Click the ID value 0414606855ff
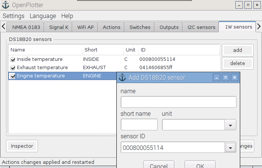 (156, 68)
